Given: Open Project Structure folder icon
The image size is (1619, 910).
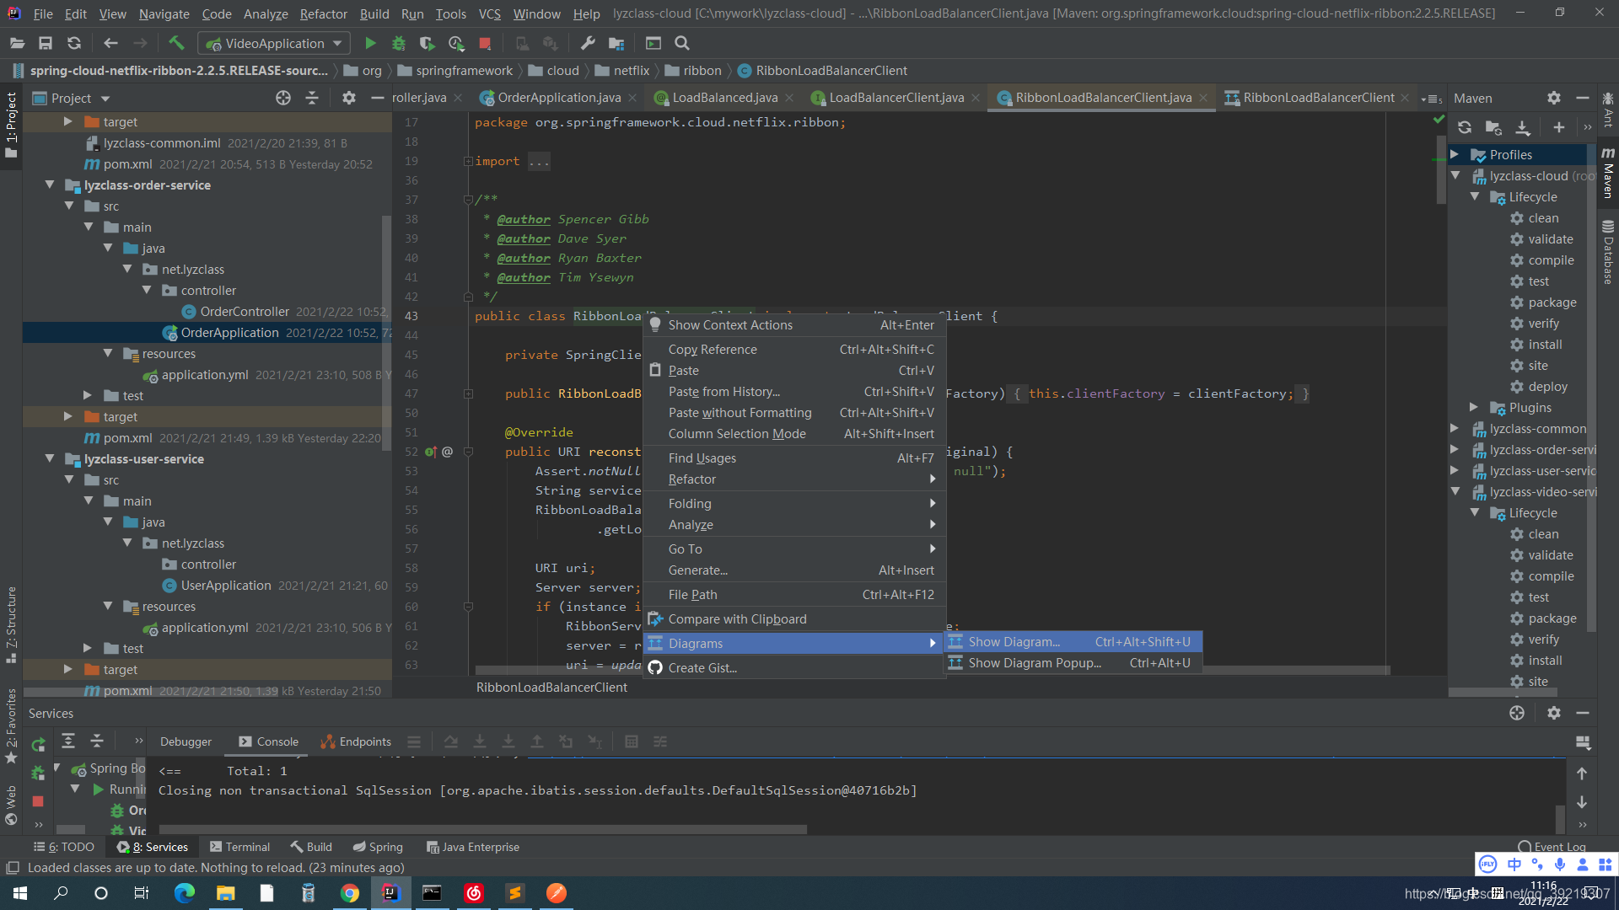Looking at the screenshot, I should [616, 43].
